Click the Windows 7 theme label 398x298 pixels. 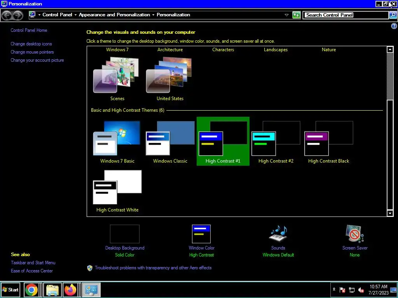(117, 50)
